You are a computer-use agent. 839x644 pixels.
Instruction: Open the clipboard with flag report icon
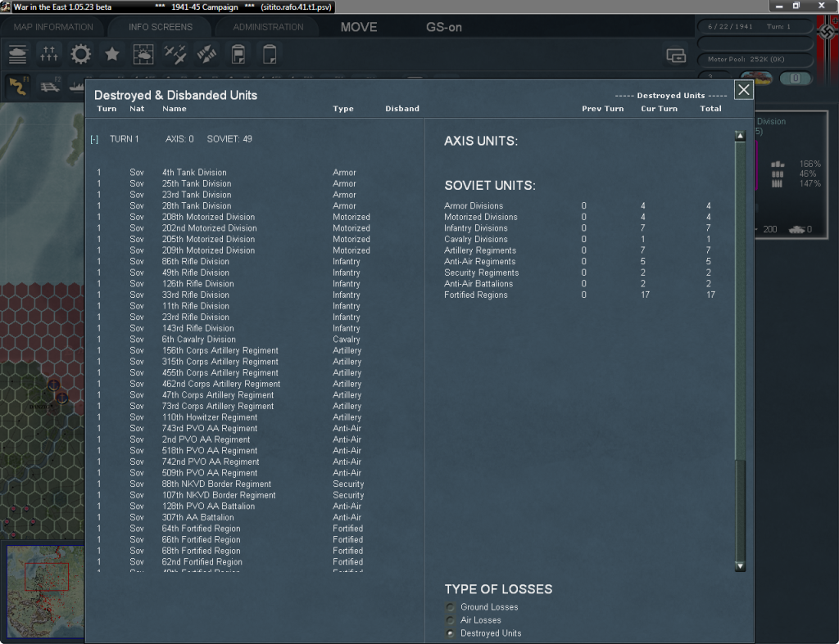pyautogui.click(x=238, y=54)
